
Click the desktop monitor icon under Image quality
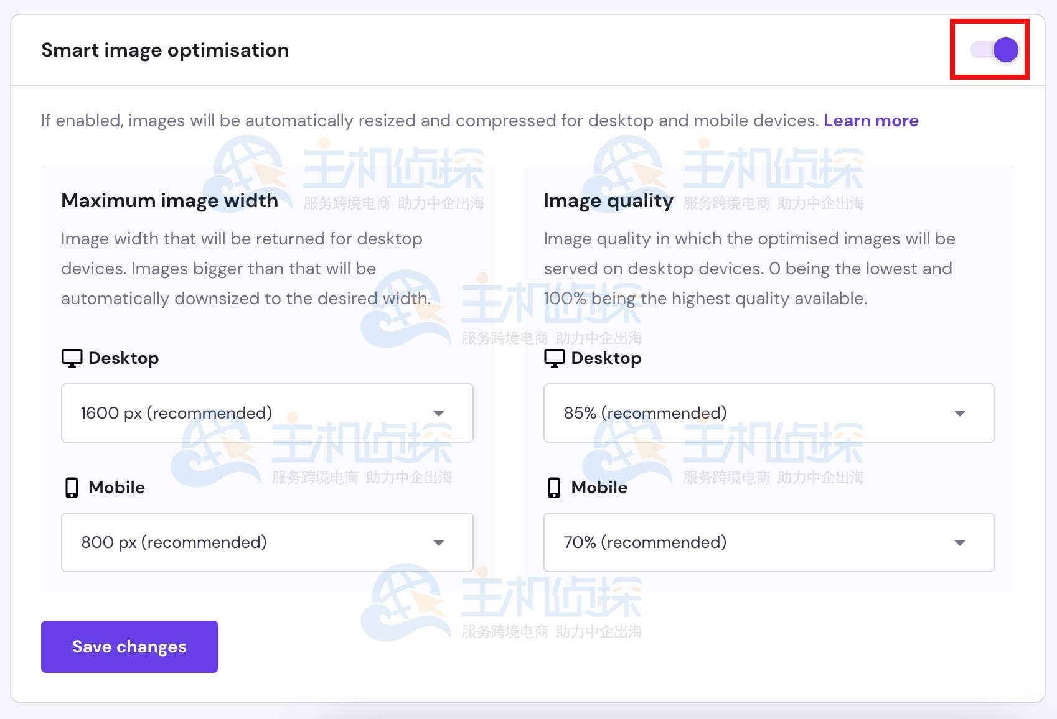pyautogui.click(x=554, y=358)
